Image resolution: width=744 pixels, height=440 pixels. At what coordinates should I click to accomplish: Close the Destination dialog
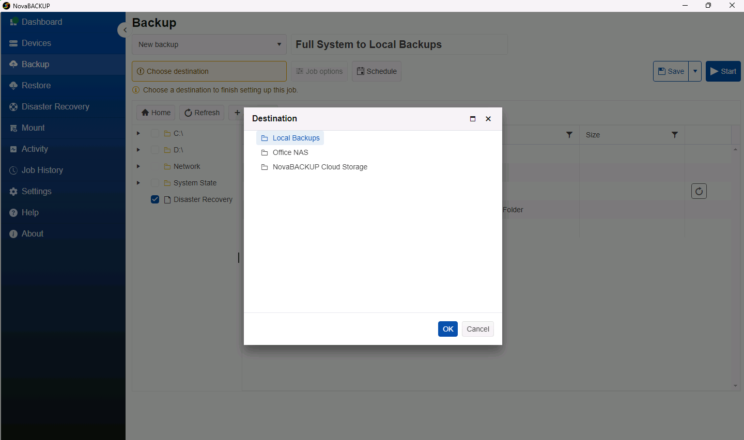pyautogui.click(x=488, y=119)
